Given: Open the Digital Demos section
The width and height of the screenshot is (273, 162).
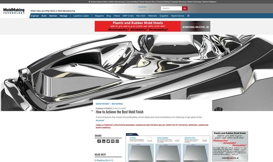Looking at the screenshot, I should click(x=177, y=16).
